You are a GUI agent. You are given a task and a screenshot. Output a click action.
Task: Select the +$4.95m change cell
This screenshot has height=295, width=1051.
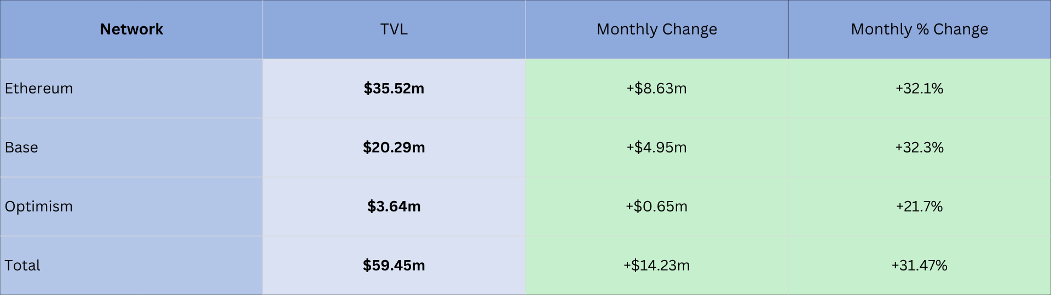click(656, 147)
